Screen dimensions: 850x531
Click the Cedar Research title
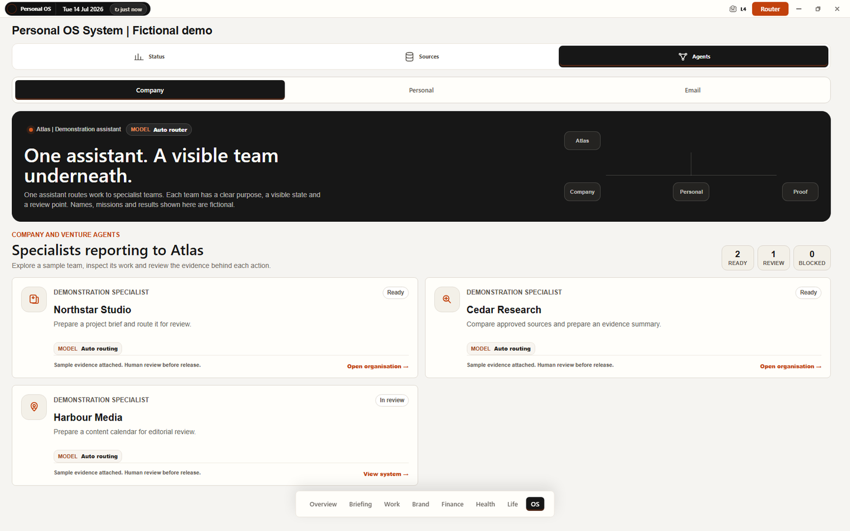(504, 310)
